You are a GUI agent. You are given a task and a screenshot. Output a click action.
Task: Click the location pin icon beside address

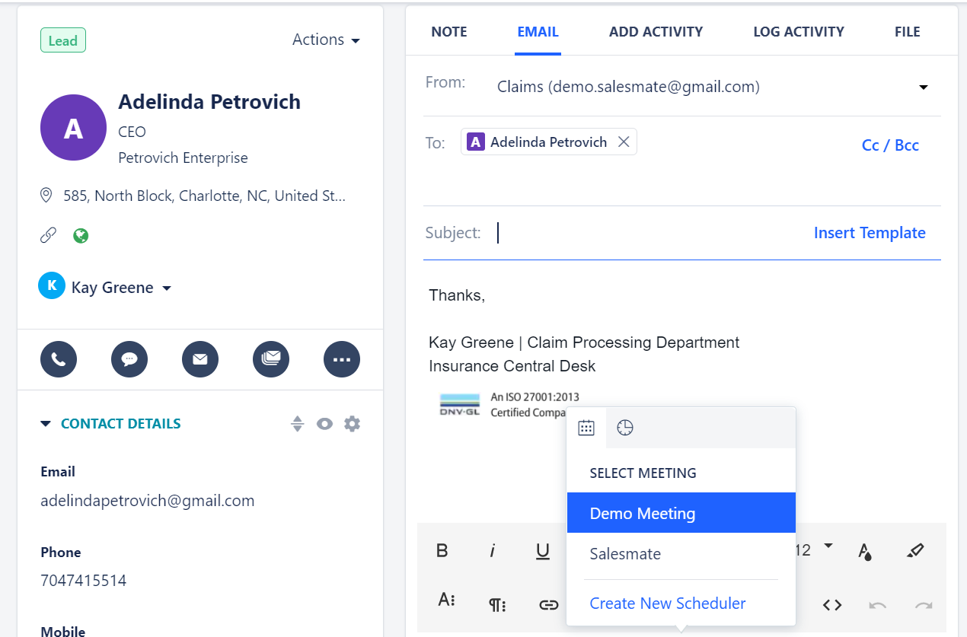tap(46, 196)
